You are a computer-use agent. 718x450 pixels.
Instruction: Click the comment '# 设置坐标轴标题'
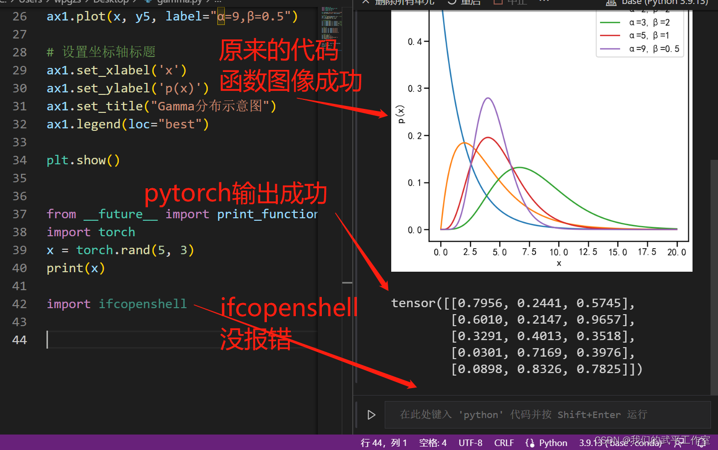coord(101,52)
